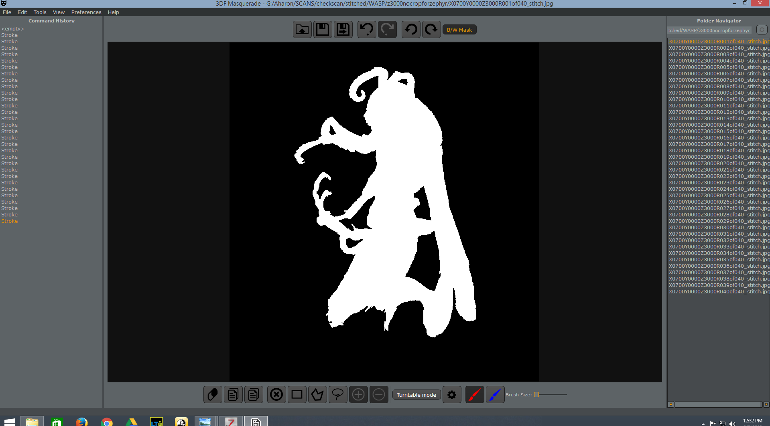Open Google Drive from the taskbar
The image size is (770, 426).
point(132,422)
